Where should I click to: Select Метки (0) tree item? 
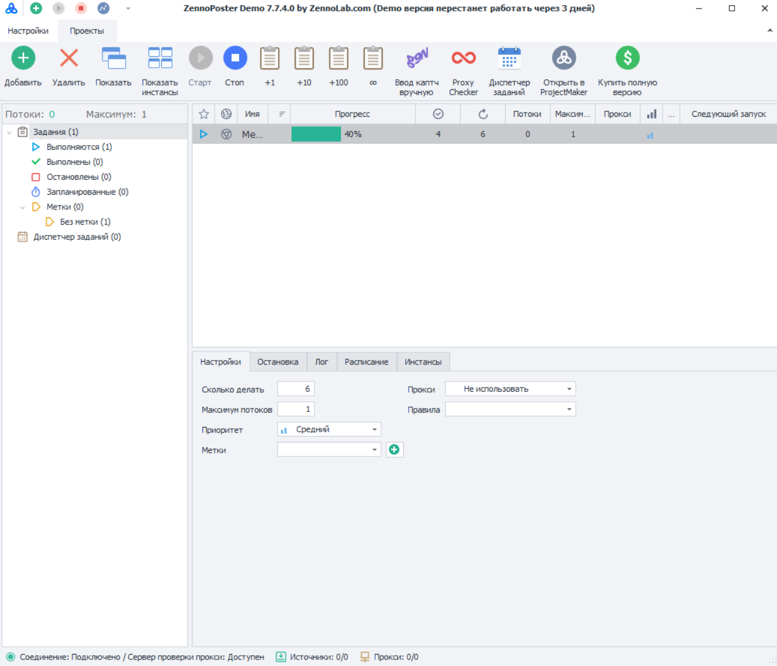[65, 207]
